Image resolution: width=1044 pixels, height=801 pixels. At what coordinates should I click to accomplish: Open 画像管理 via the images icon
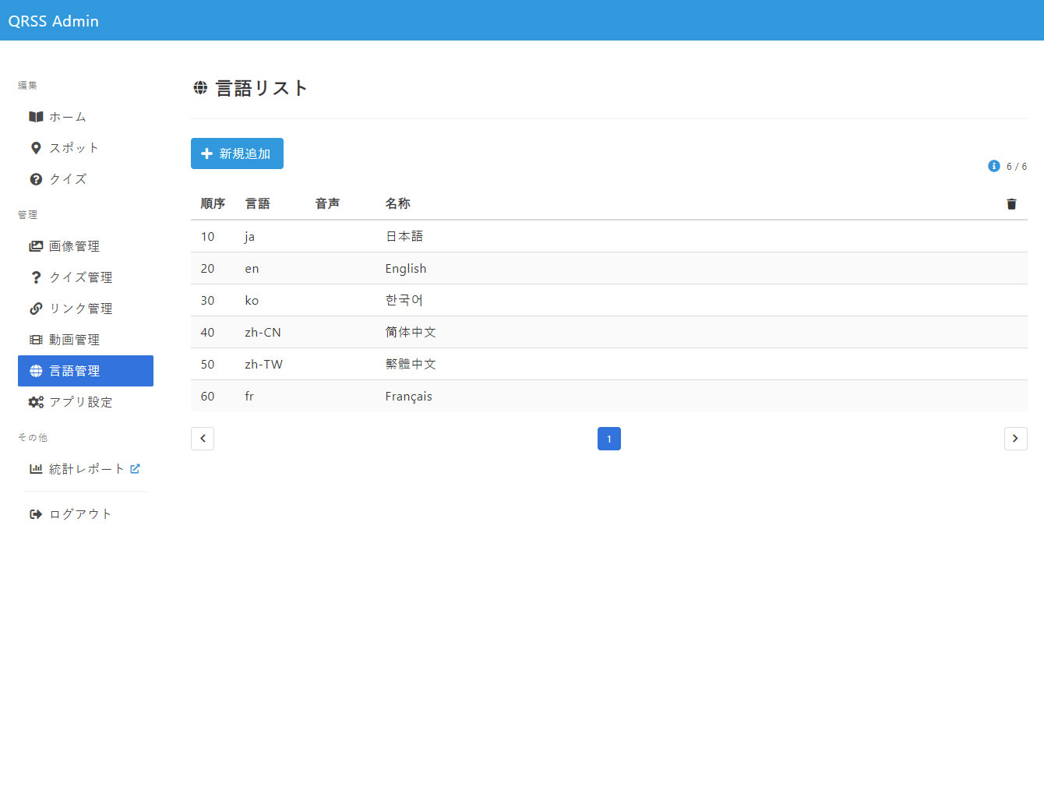coord(36,246)
